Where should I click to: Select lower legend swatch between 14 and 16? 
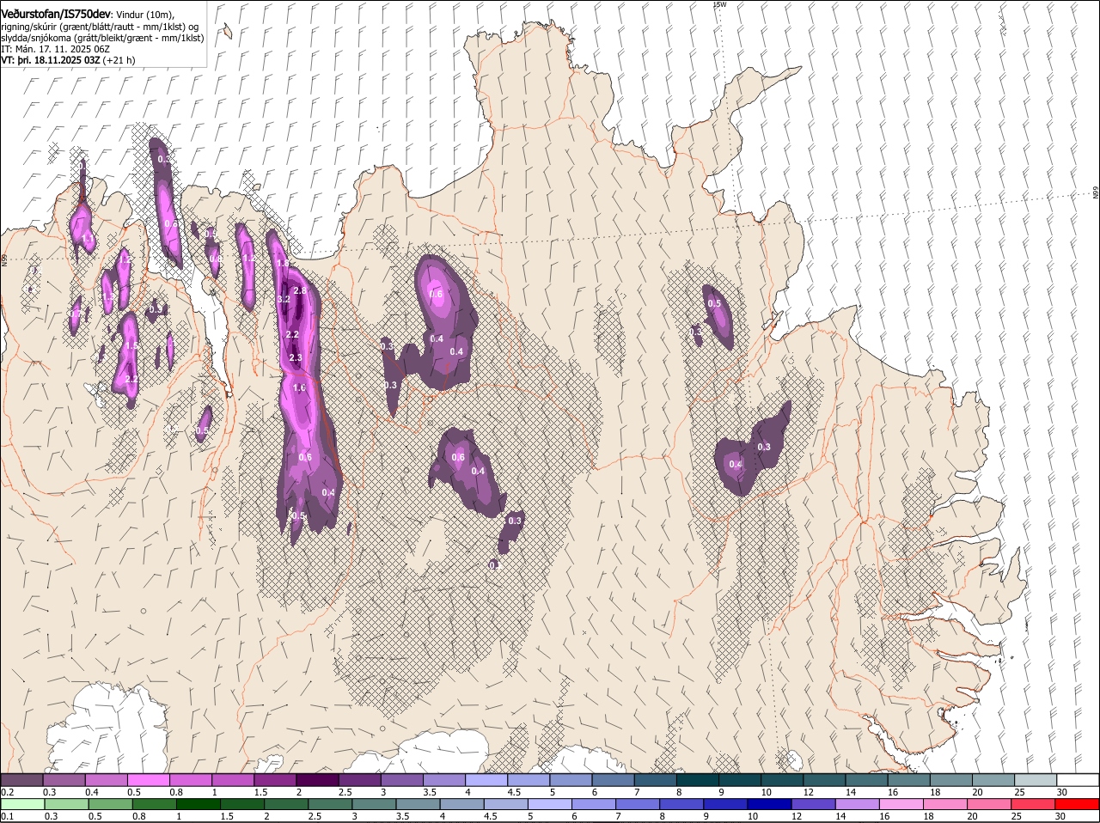point(857,804)
